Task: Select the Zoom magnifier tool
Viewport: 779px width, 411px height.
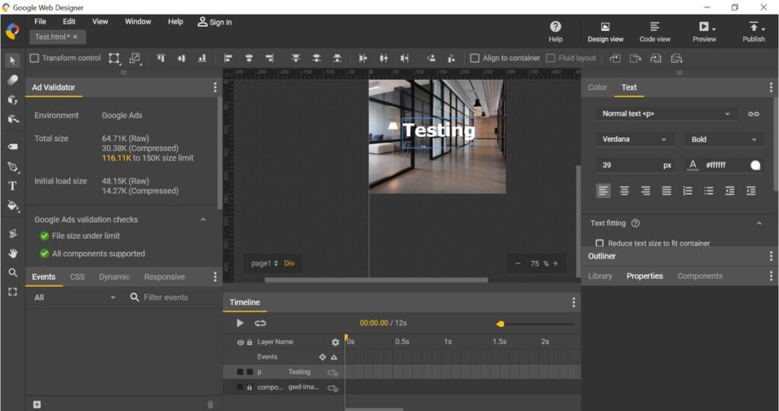Action: 12,272
